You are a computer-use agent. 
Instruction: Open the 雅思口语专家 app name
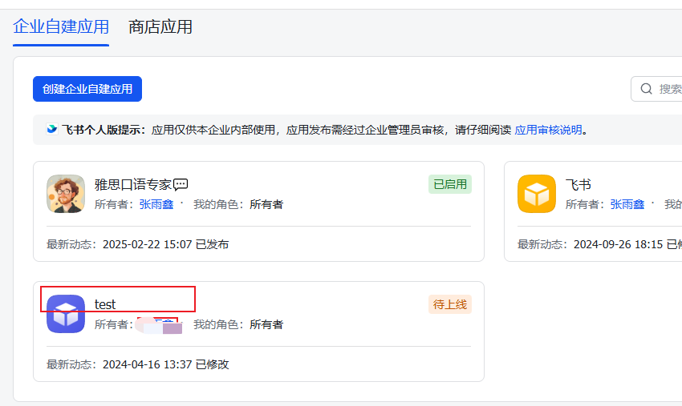132,184
